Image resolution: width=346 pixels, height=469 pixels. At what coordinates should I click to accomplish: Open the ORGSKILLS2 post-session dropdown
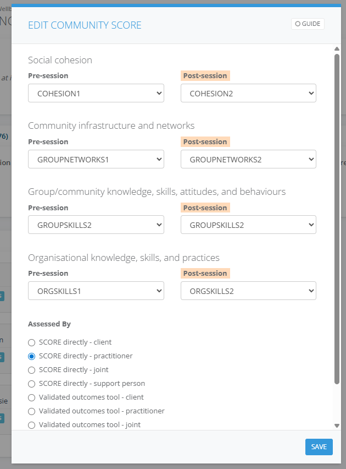[x=248, y=291]
